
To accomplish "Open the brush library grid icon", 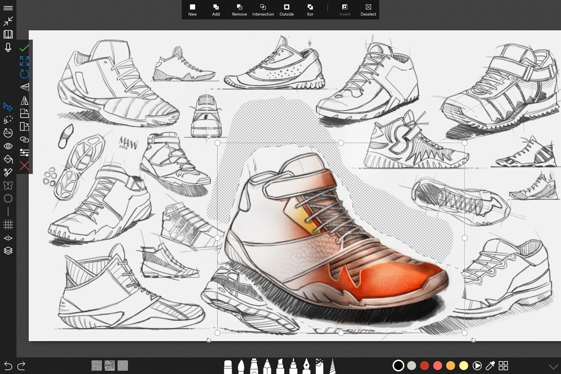I will click(503, 365).
